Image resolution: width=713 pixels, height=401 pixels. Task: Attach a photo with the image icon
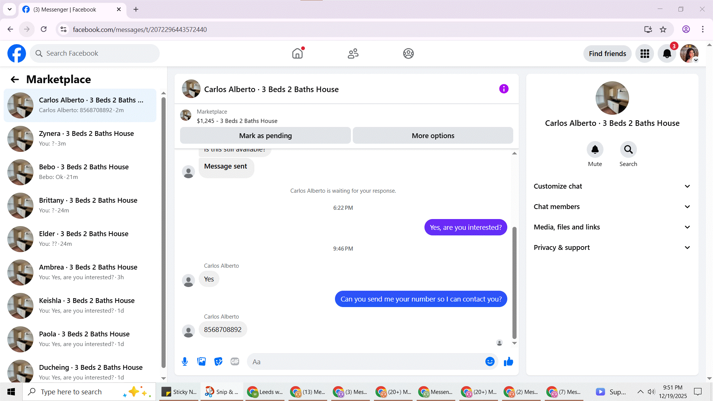point(201,362)
